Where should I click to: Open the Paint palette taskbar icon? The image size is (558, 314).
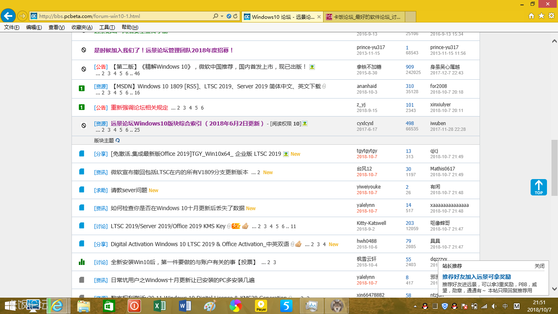point(210,305)
